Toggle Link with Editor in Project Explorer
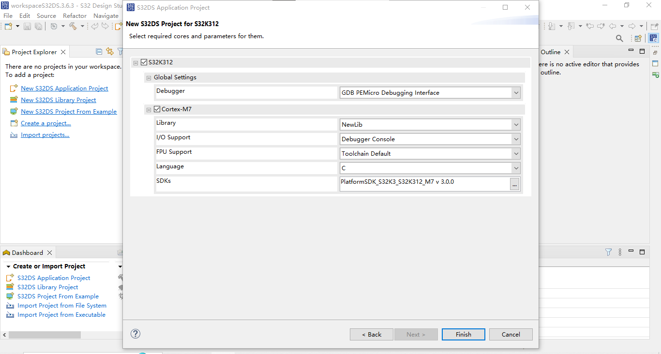The image size is (661, 354). point(109,52)
